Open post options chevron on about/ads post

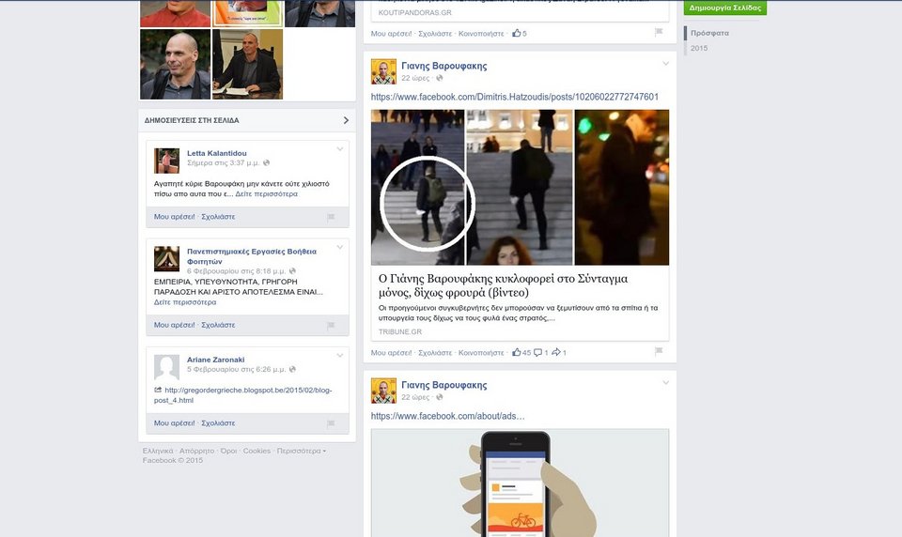pyautogui.click(x=665, y=383)
